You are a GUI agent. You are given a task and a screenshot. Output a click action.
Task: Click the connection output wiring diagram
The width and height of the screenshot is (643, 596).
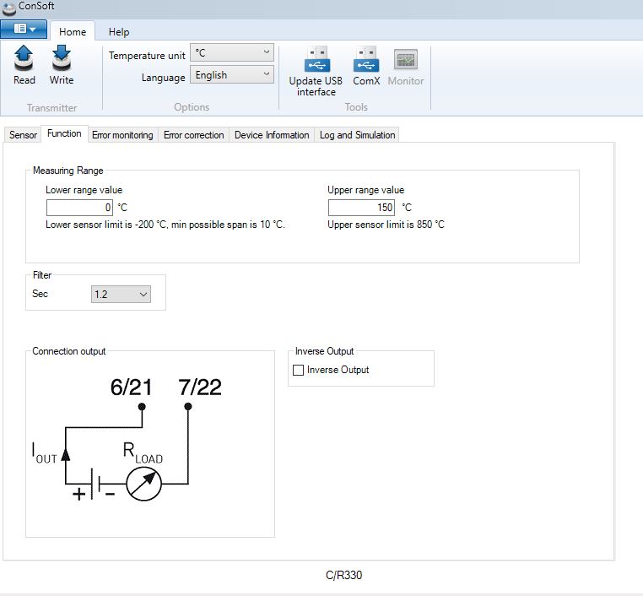click(127, 439)
